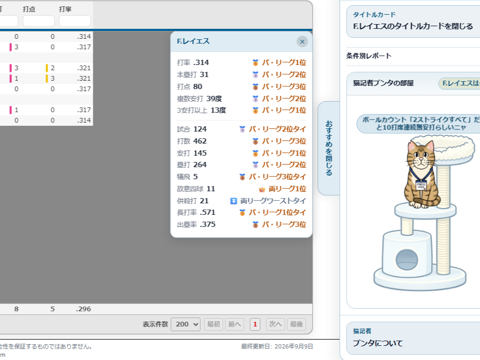Sort by the 打点 column header

point(29,9)
